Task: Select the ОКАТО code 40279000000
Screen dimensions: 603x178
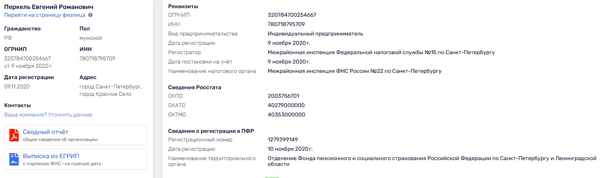Action: tap(286, 105)
